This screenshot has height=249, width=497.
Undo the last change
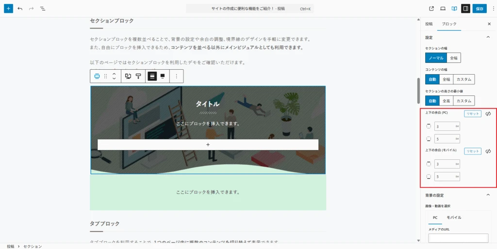point(20,9)
